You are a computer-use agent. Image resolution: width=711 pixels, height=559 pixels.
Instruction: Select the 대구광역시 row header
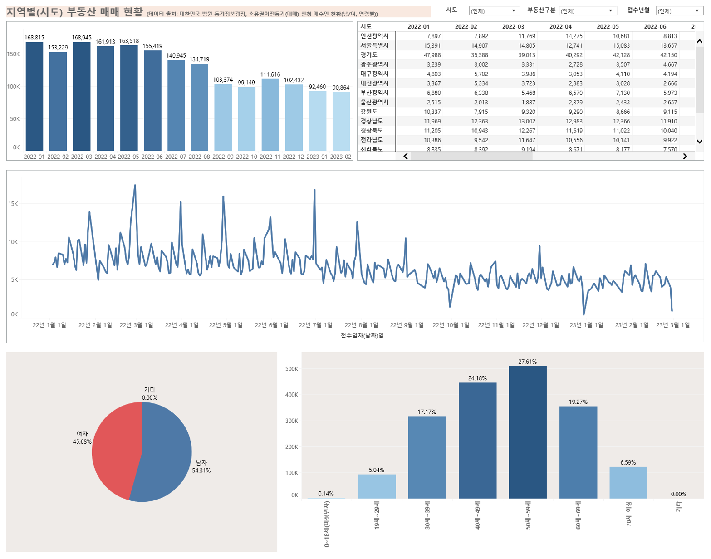click(x=375, y=74)
